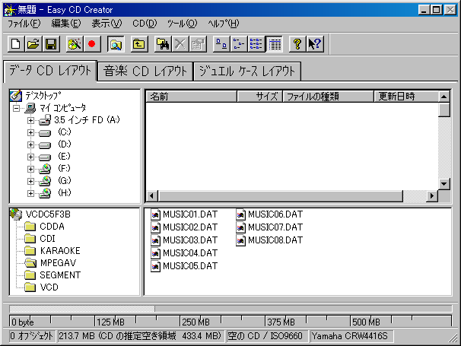Toggle the Explorer browse view icon
Image resolution: width=461 pixels, height=346 pixels.
coord(116,44)
